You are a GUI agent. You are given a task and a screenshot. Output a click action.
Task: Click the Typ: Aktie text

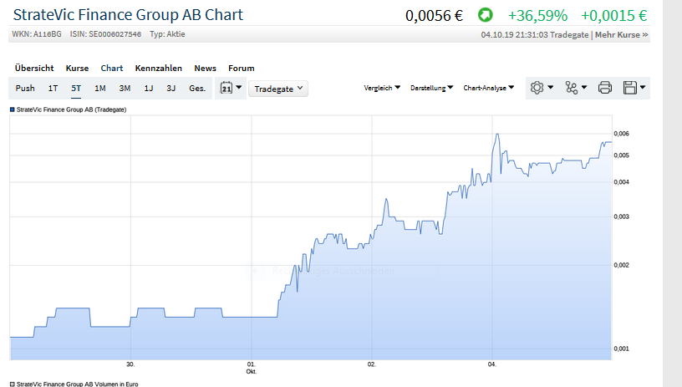[167, 34]
